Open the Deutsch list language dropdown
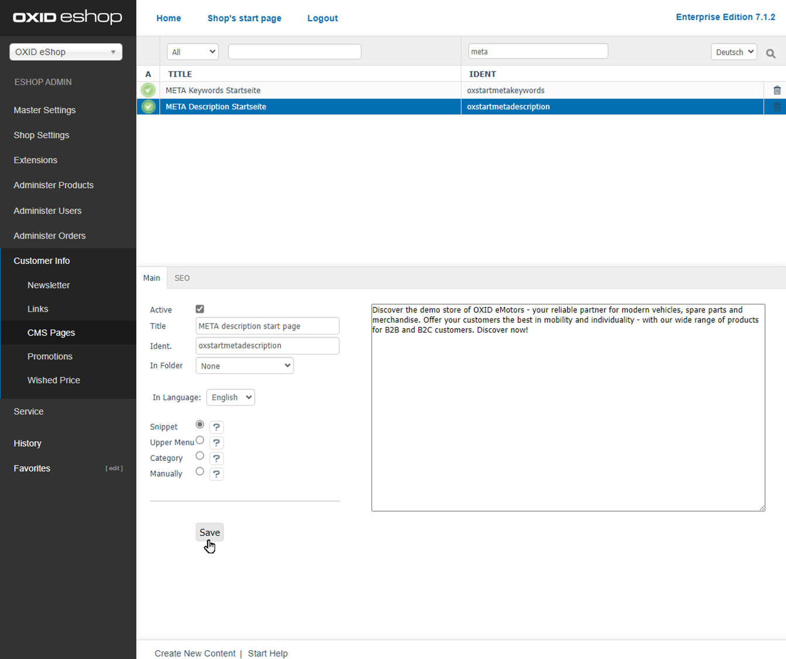This screenshot has height=659, width=786. (733, 52)
